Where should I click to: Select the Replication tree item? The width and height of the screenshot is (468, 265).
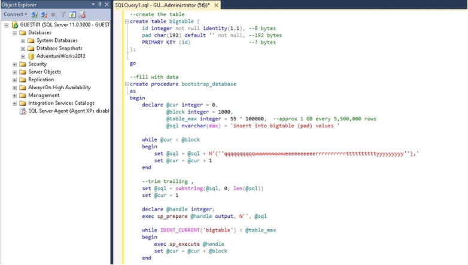[x=41, y=80]
